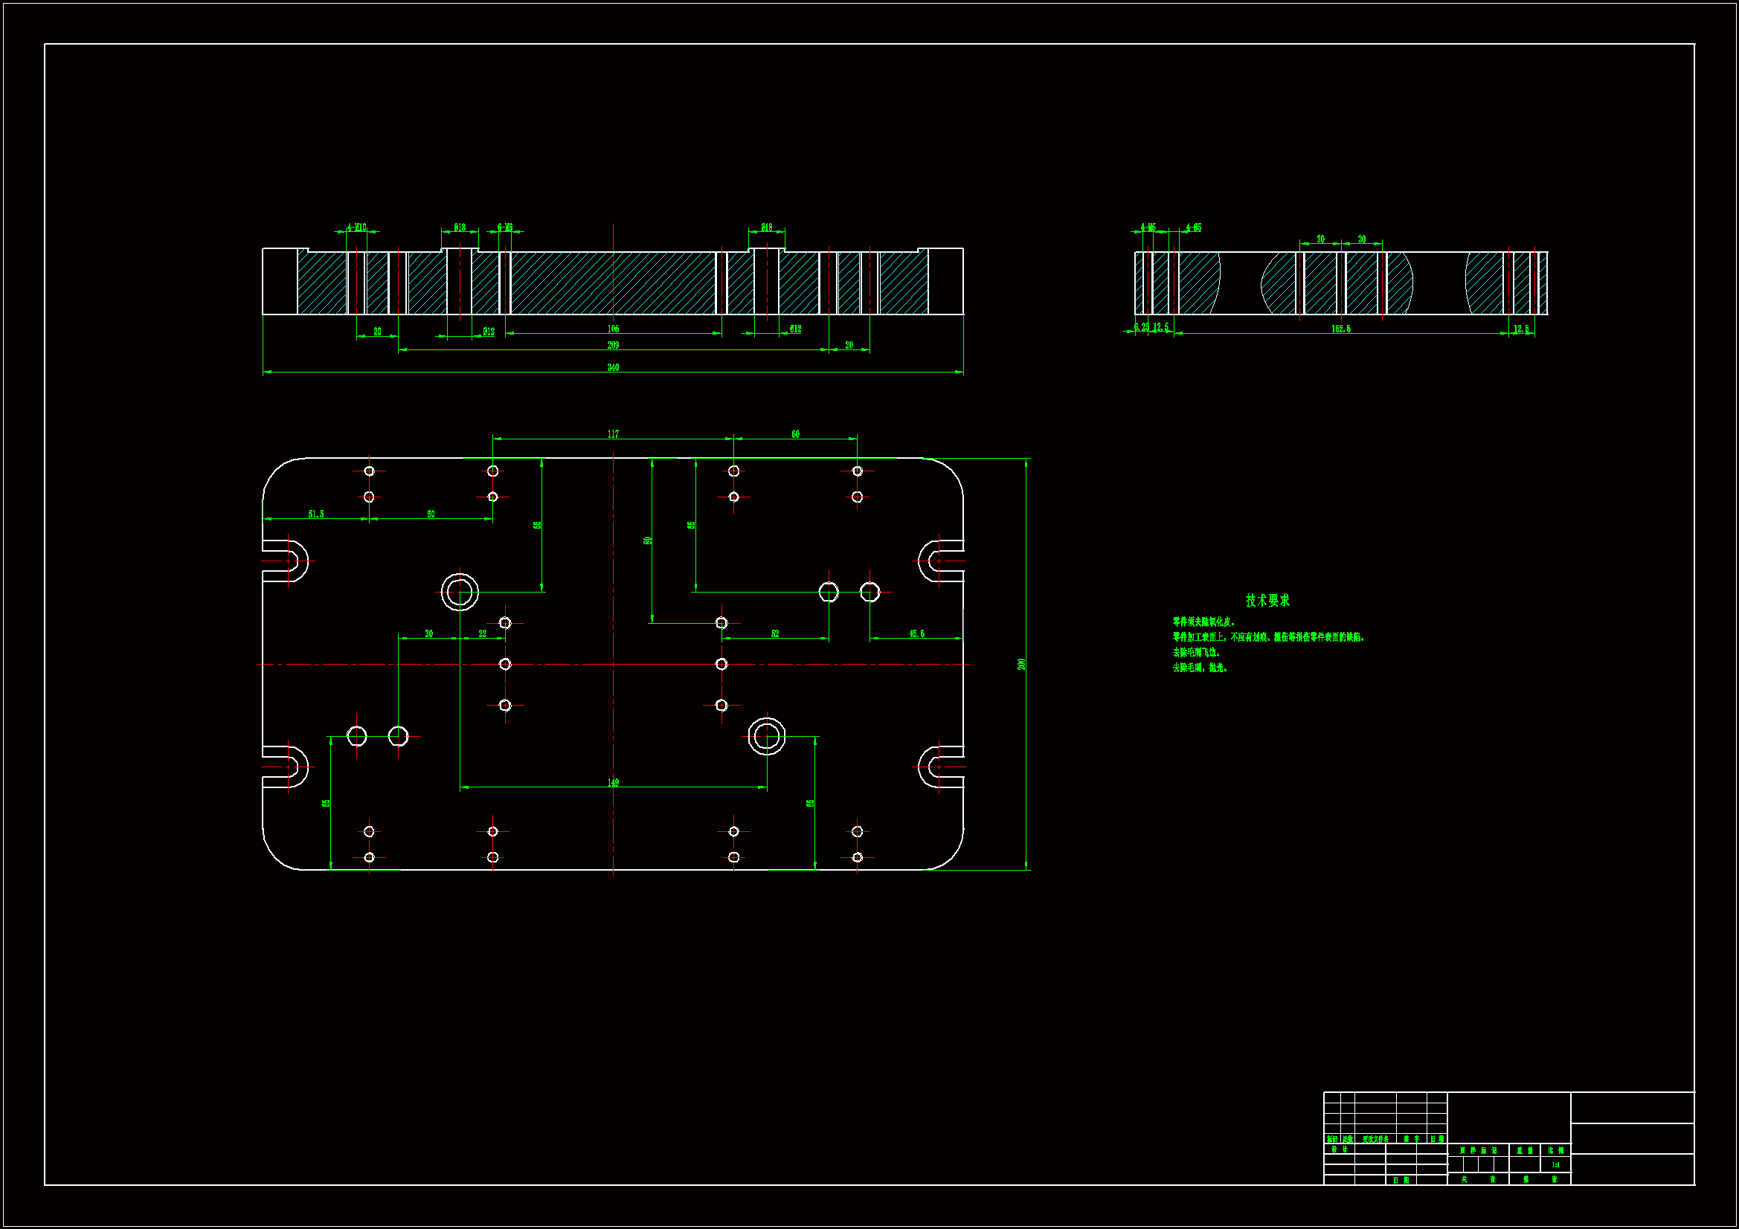Select the 4-M5 callout in side view
The width and height of the screenshot is (1739, 1229).
coord(1148,228)
